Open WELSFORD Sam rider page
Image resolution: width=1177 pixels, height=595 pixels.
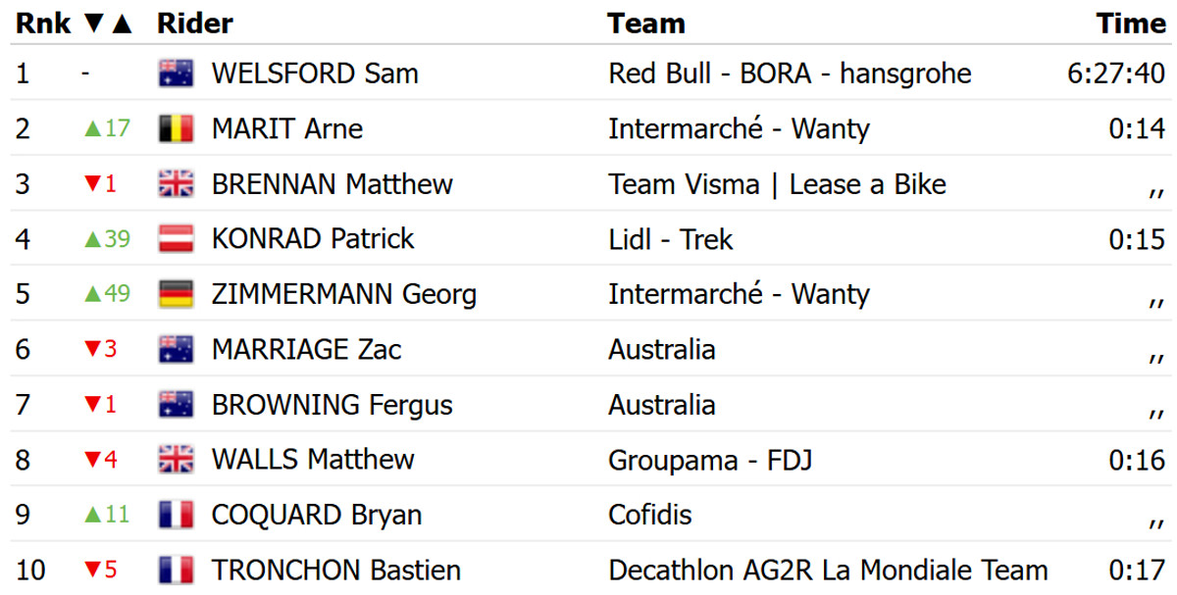pyautogui.click(x=314, y=74)
